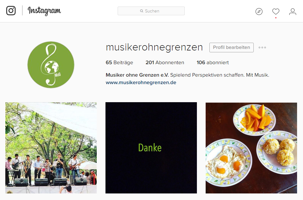
Task: Click the musikerohnegrenzen username heading
Action: tap(154, 47)
